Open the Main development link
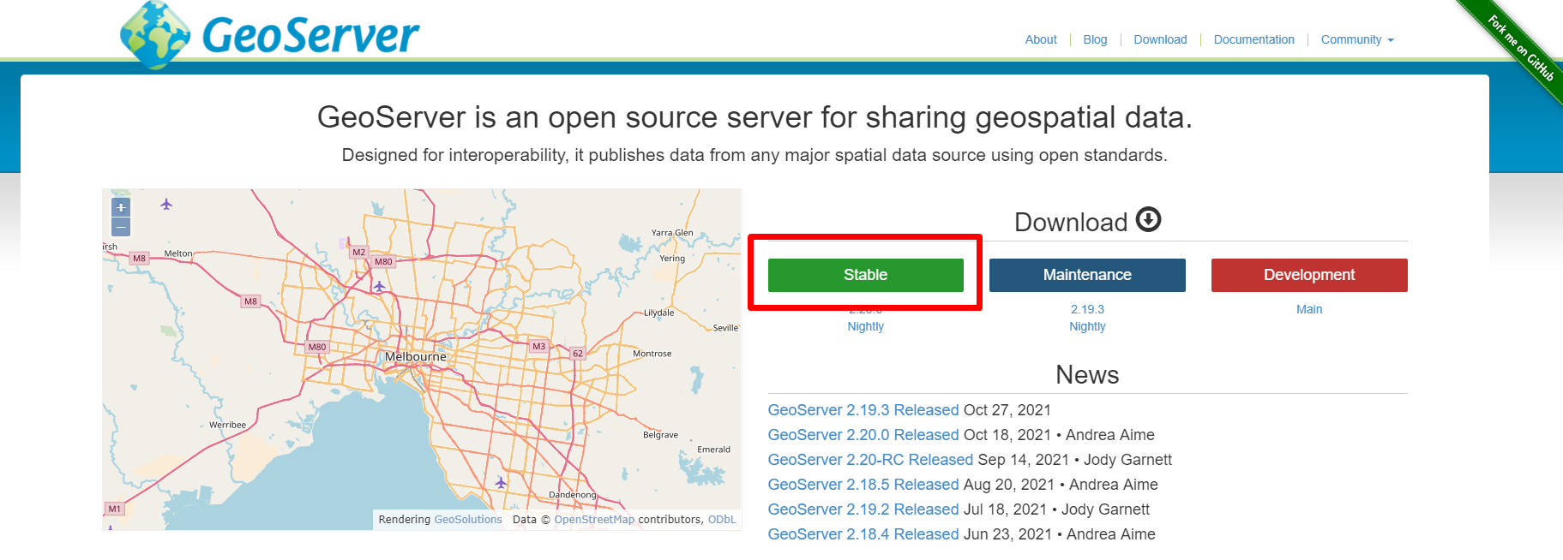 click(x=1309, y=309)
